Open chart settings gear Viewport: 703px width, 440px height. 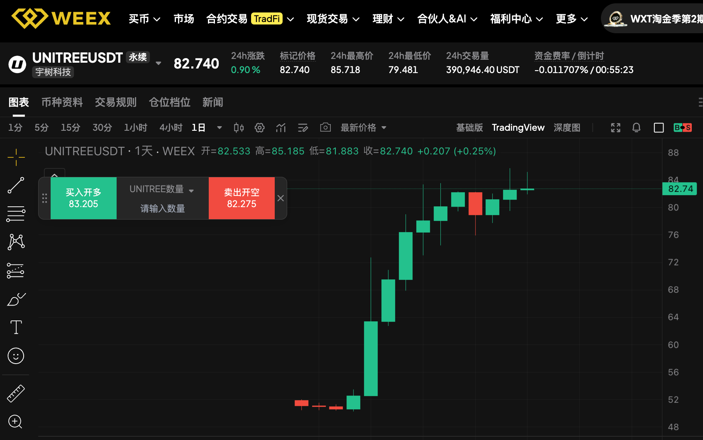(260, 127)
